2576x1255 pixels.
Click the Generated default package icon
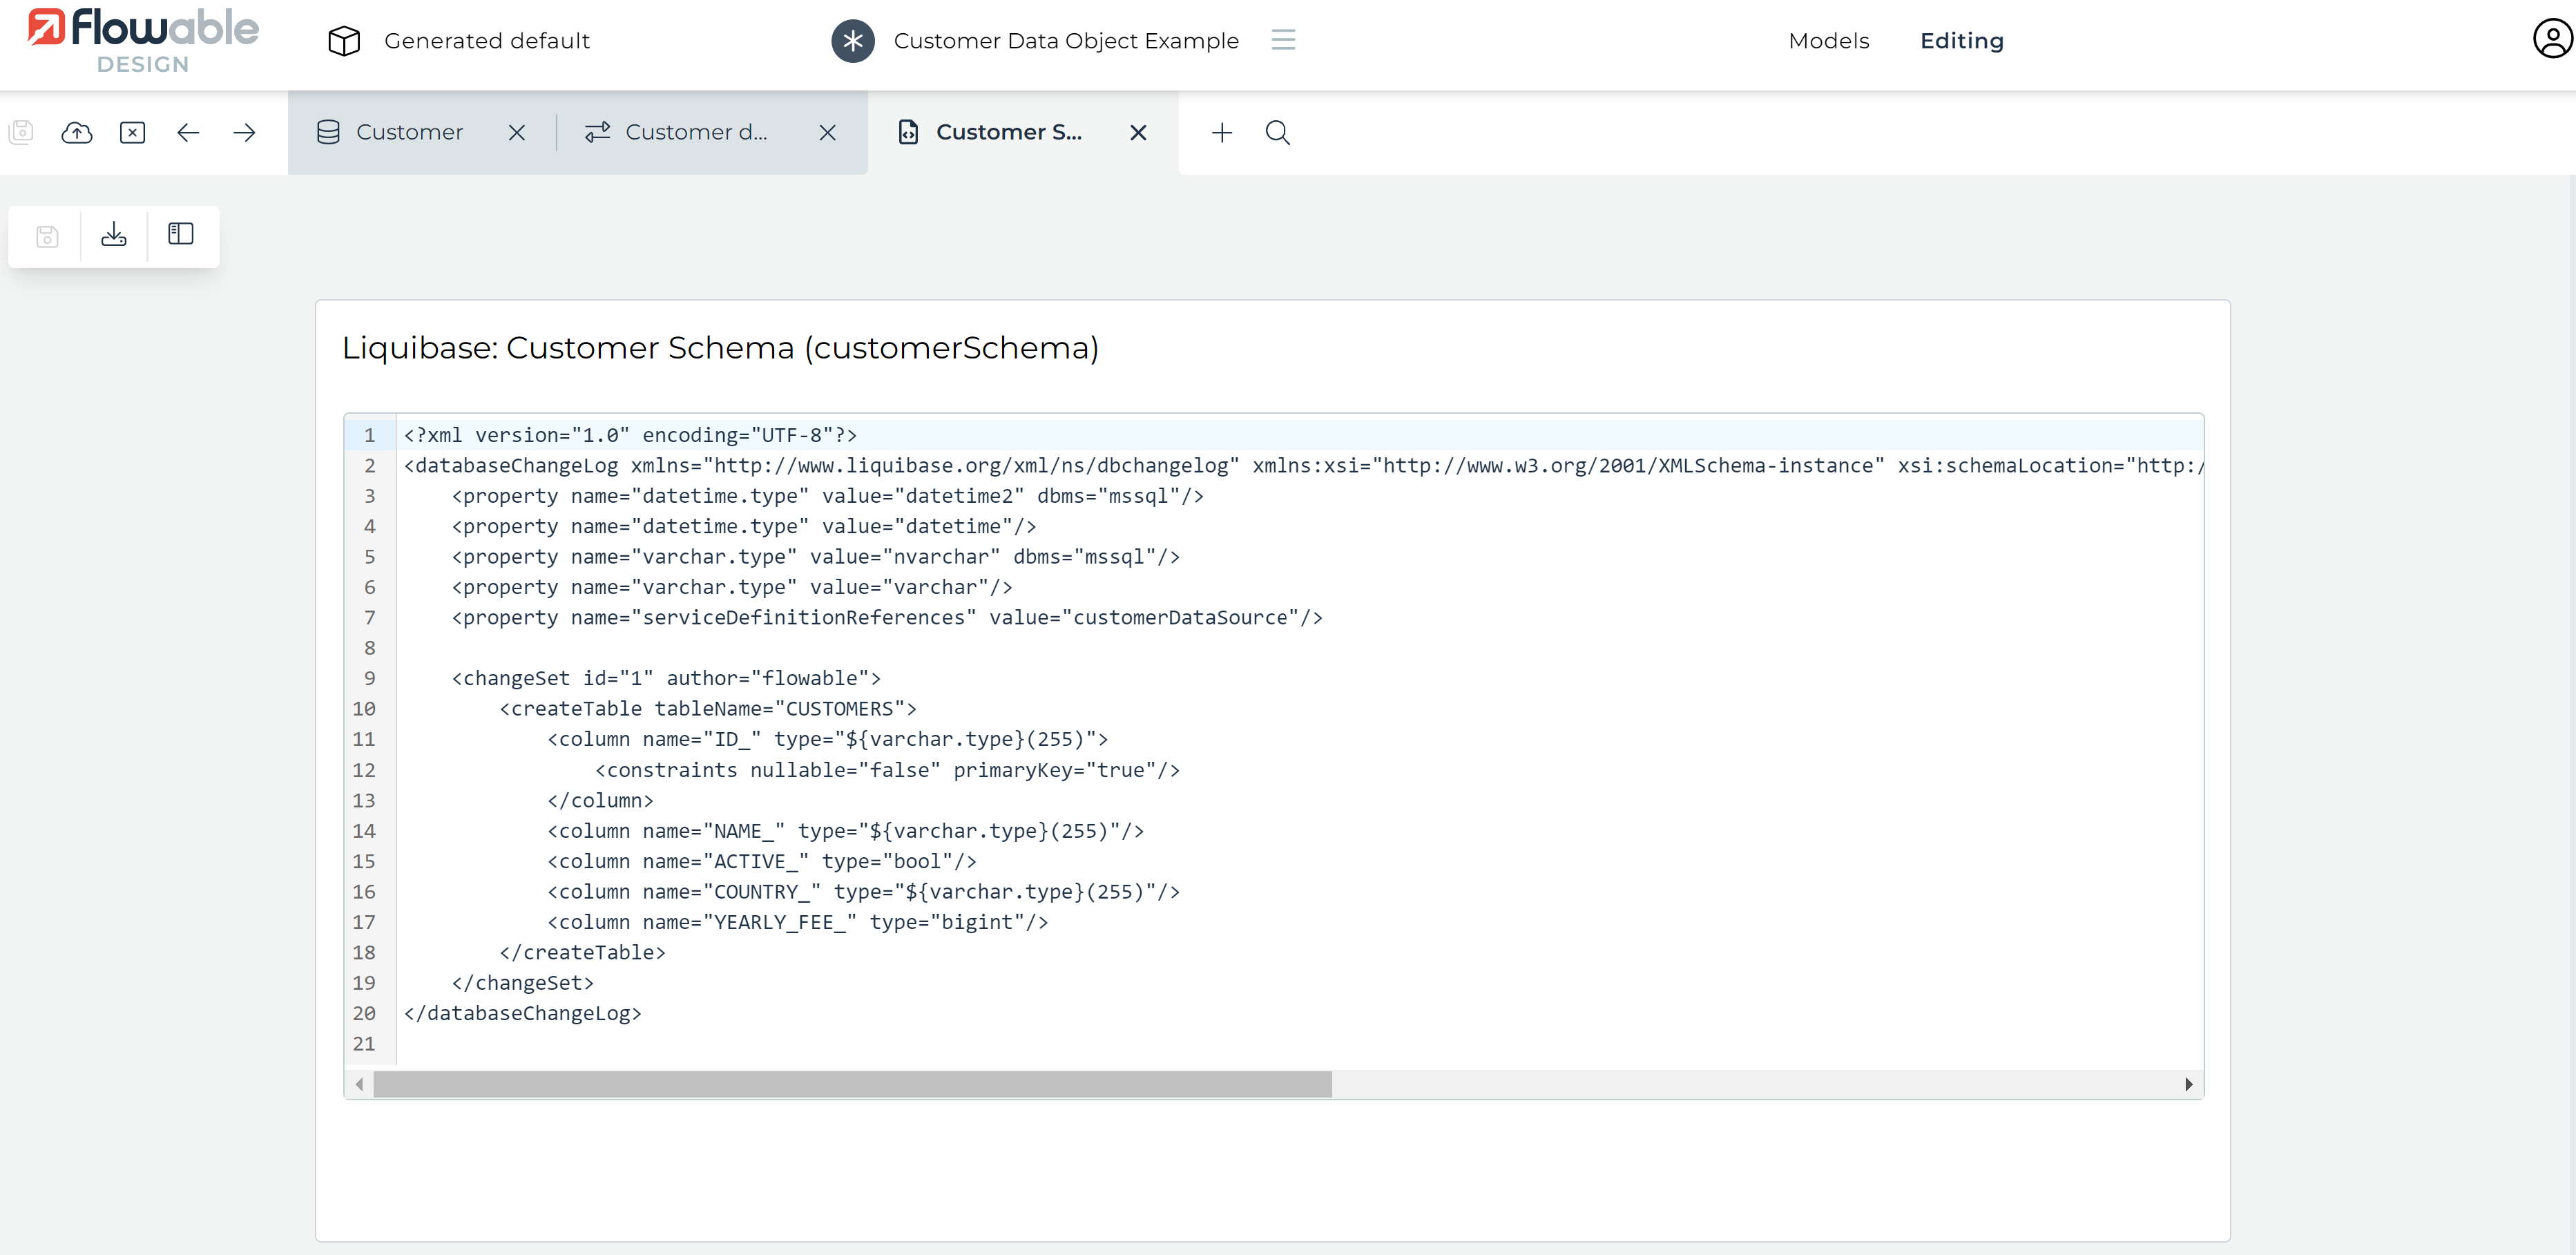click(343, 40)
